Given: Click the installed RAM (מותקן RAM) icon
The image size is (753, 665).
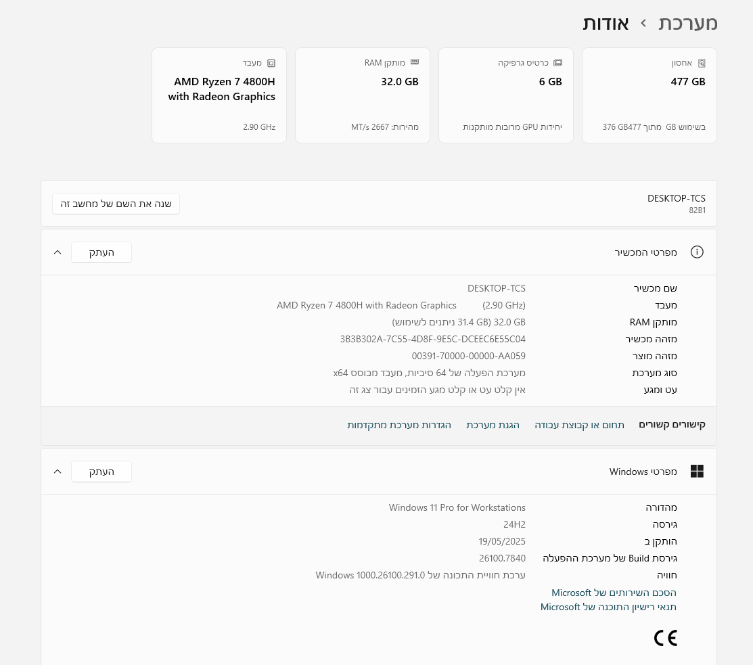Looking at the screenshot, I should coord(415,62).
